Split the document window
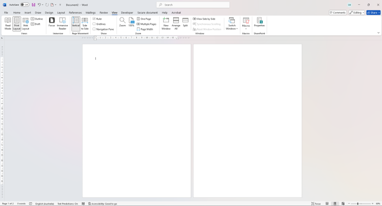The width and height of the screenshot is (382, 206). coord(185,22)
